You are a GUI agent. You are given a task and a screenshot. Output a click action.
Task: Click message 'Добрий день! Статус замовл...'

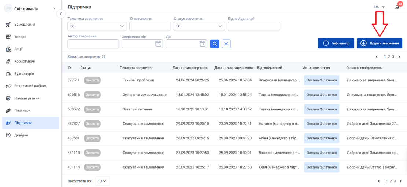pos(372,168)
